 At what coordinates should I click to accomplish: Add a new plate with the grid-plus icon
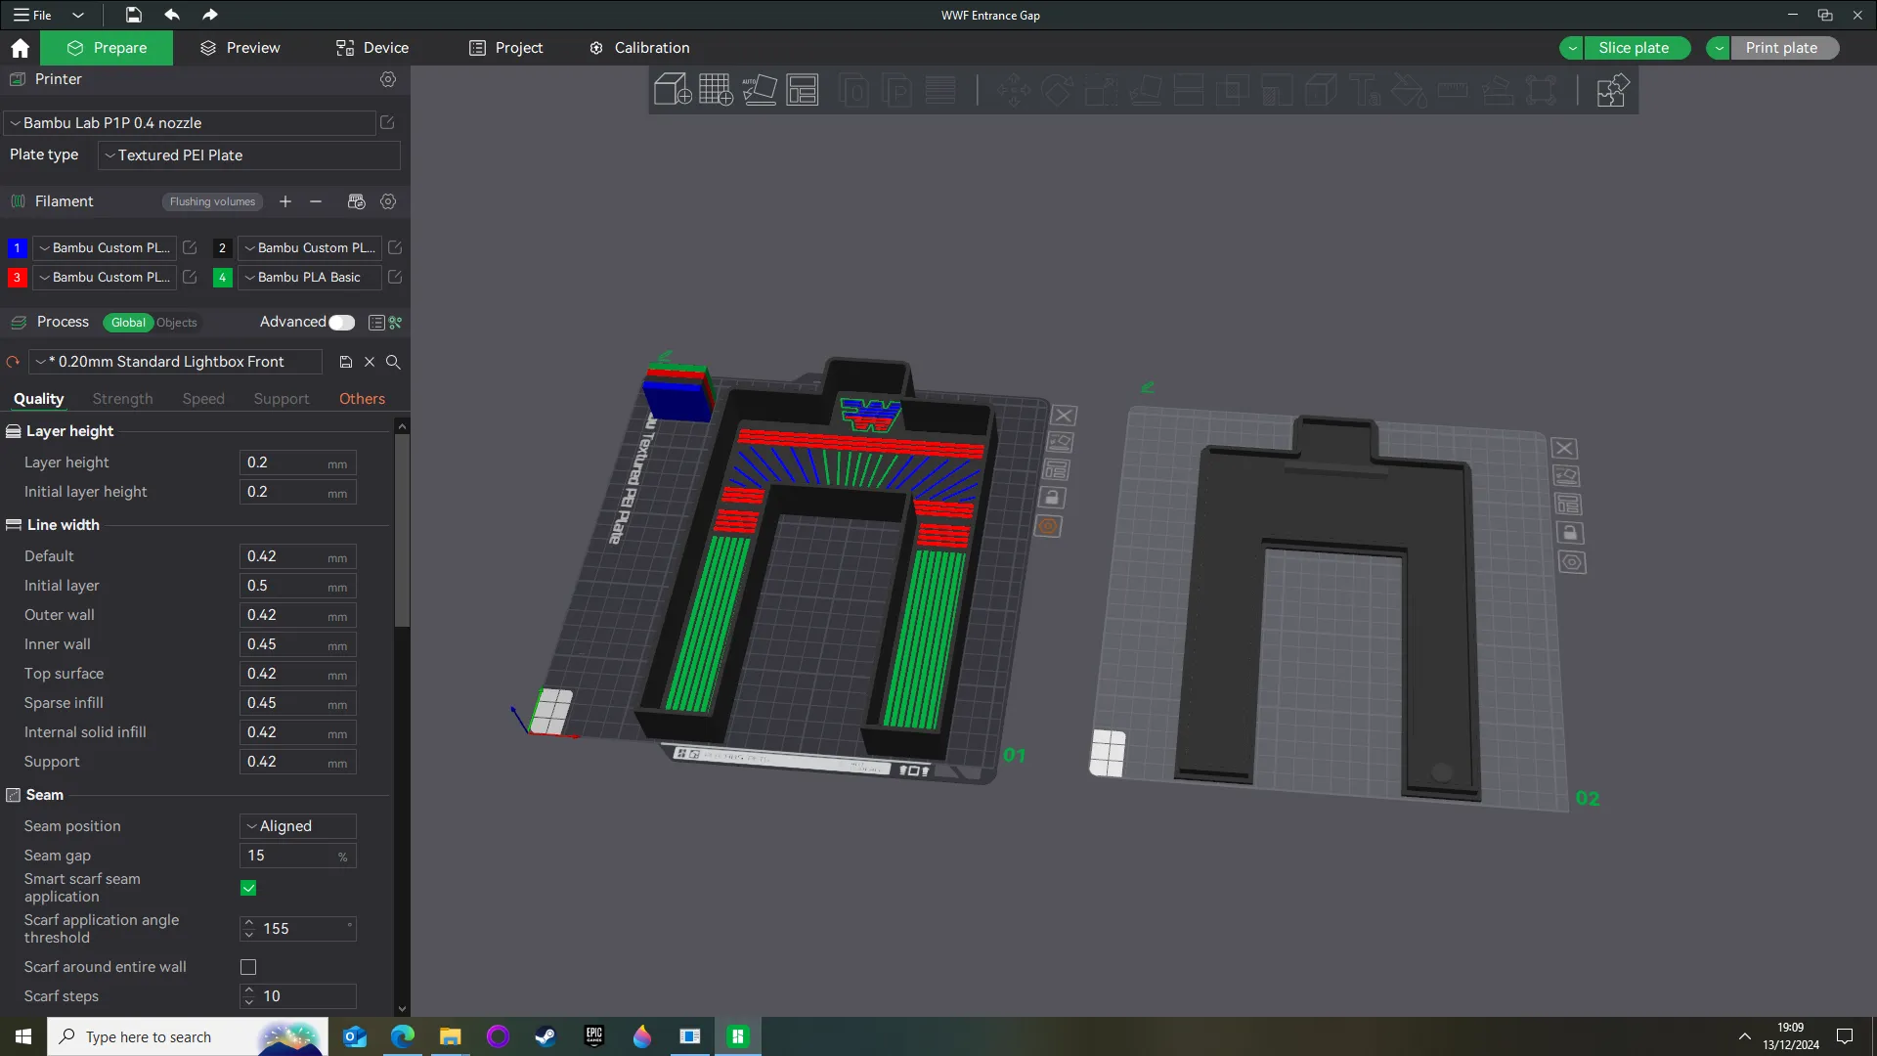[x=716, y=90]
